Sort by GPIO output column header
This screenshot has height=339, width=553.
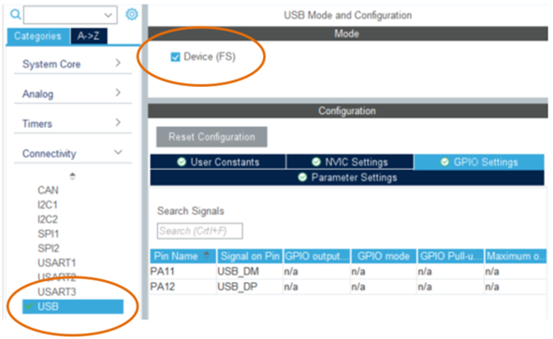point(316,256)
